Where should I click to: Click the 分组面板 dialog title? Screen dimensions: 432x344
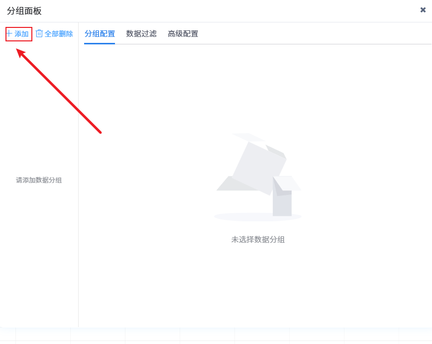[24, 11]
